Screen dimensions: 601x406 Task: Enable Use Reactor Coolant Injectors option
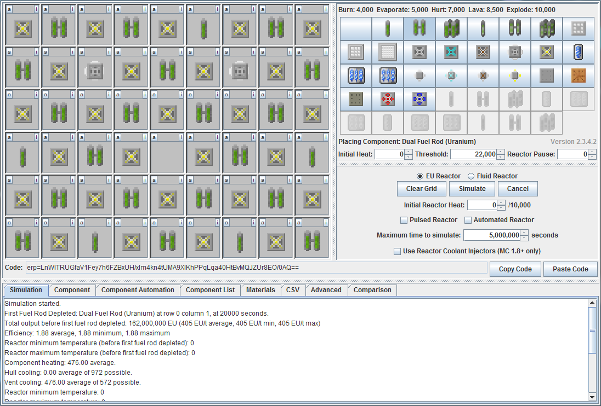[397, 251]
